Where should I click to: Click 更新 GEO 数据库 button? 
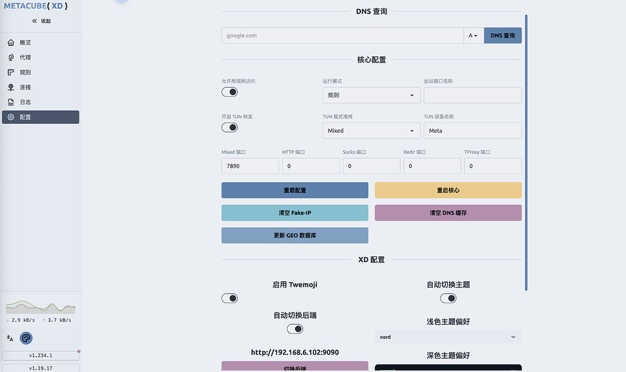coord(295,235)
